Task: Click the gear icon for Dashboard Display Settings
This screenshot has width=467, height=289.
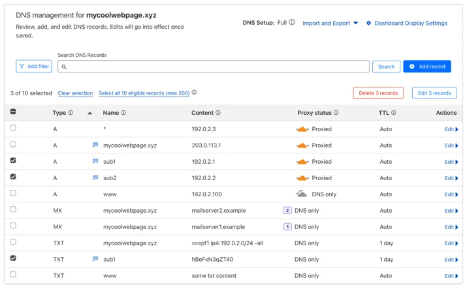Action: 369,23
